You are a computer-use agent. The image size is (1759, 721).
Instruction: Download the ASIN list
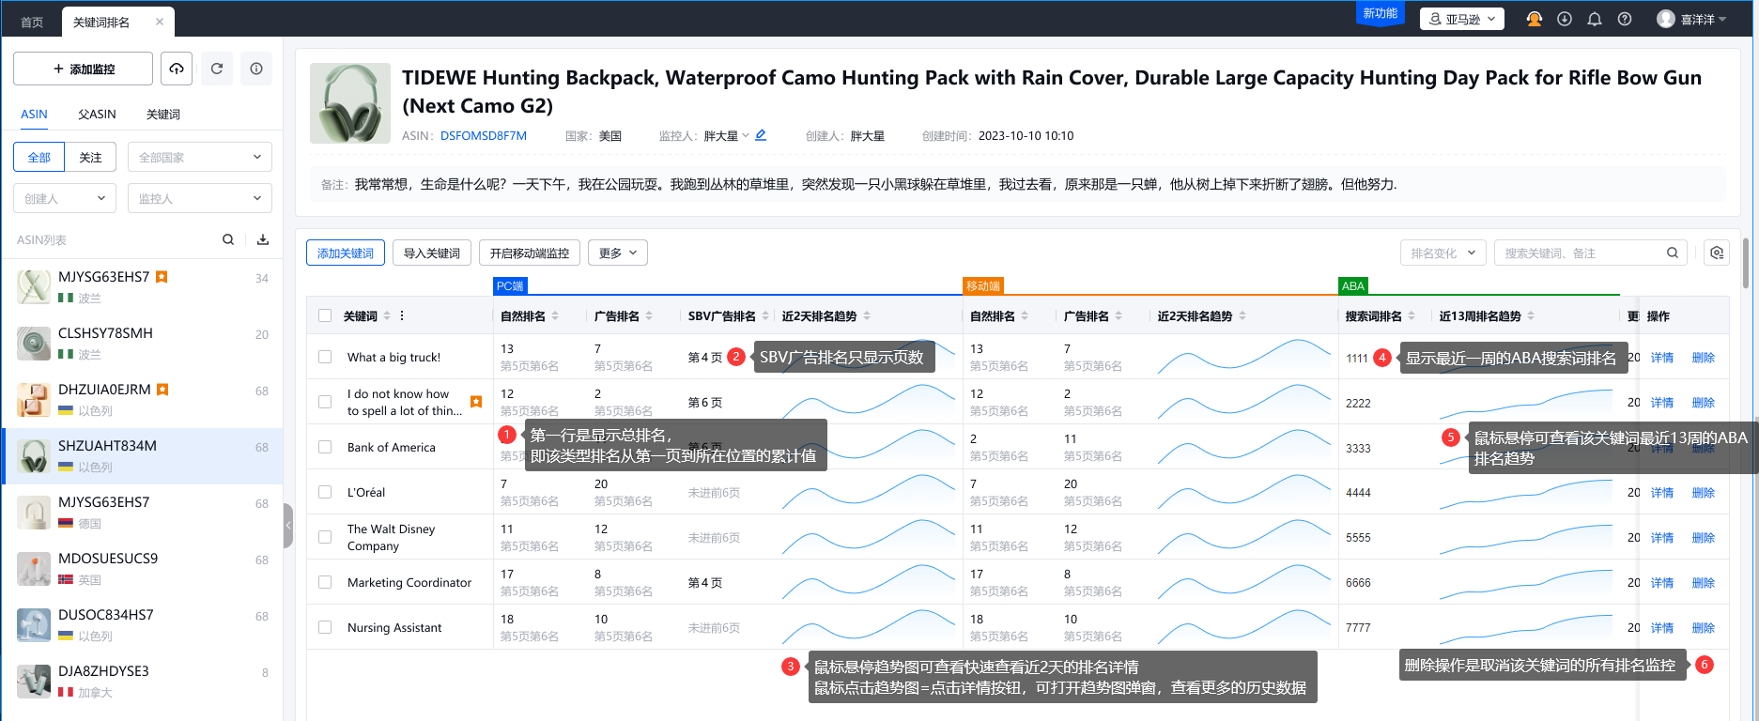(263, 239)
